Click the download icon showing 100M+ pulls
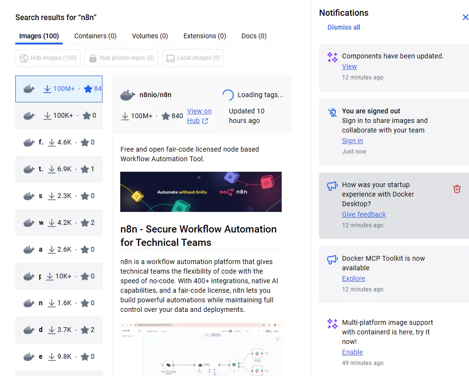This screenshot has width=469, height=376. [125, 116]
